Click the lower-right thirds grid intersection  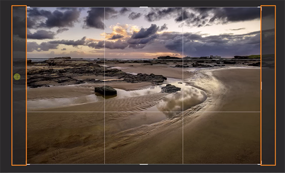[183, 112]
